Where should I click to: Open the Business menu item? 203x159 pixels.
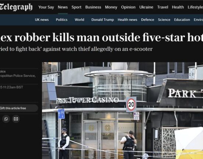coord(93,7)
